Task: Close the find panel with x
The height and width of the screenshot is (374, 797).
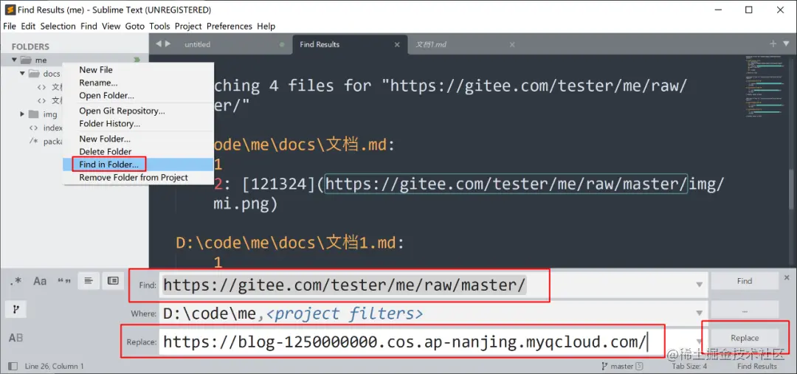Action: (x=787, y=277)
